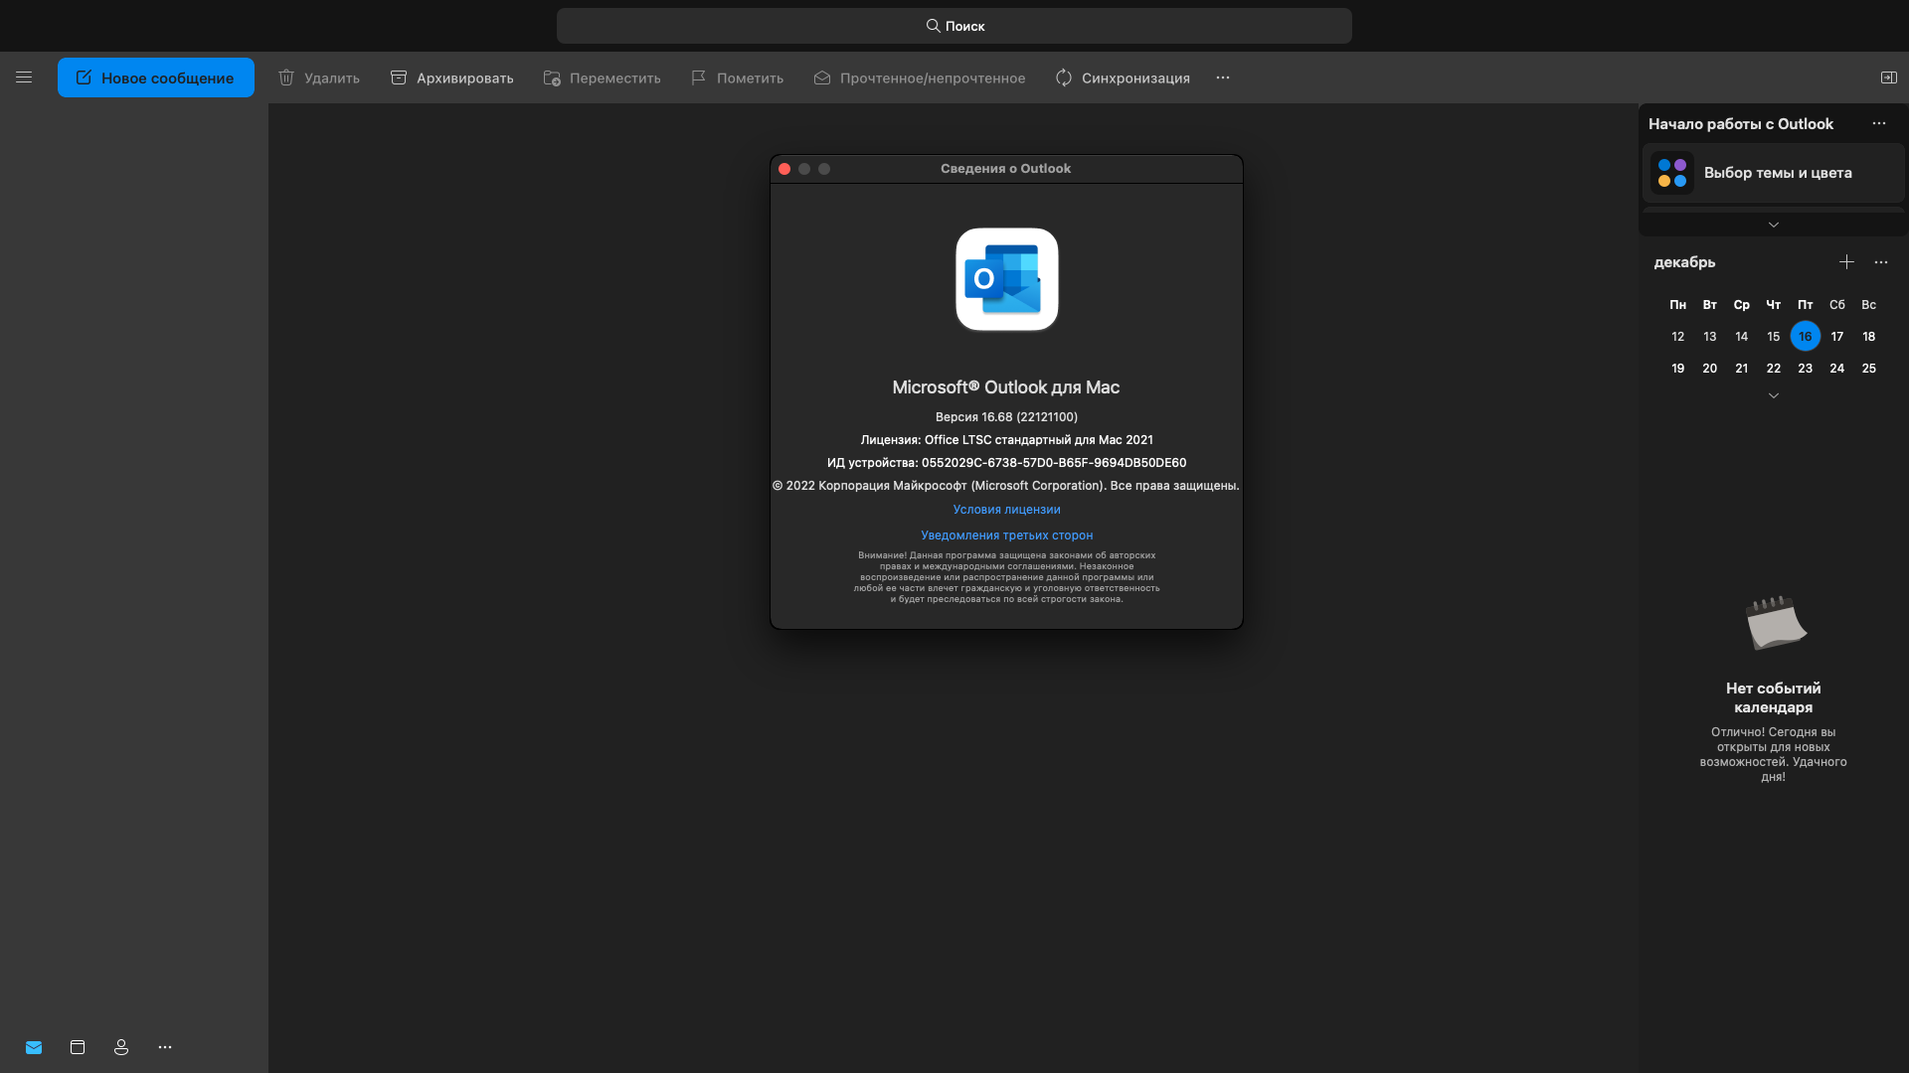Select December 24 in calendar
This screenshot has height=1073, width=1909.
pyautogui.click(x=1837, y=369)
